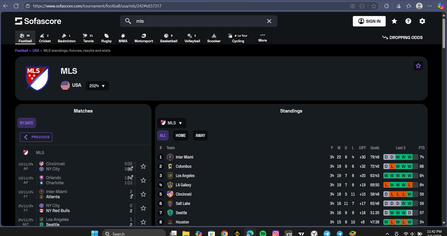447x236 pixels.
Task: Select the ALL standings tab
Action: coord(163,135)
